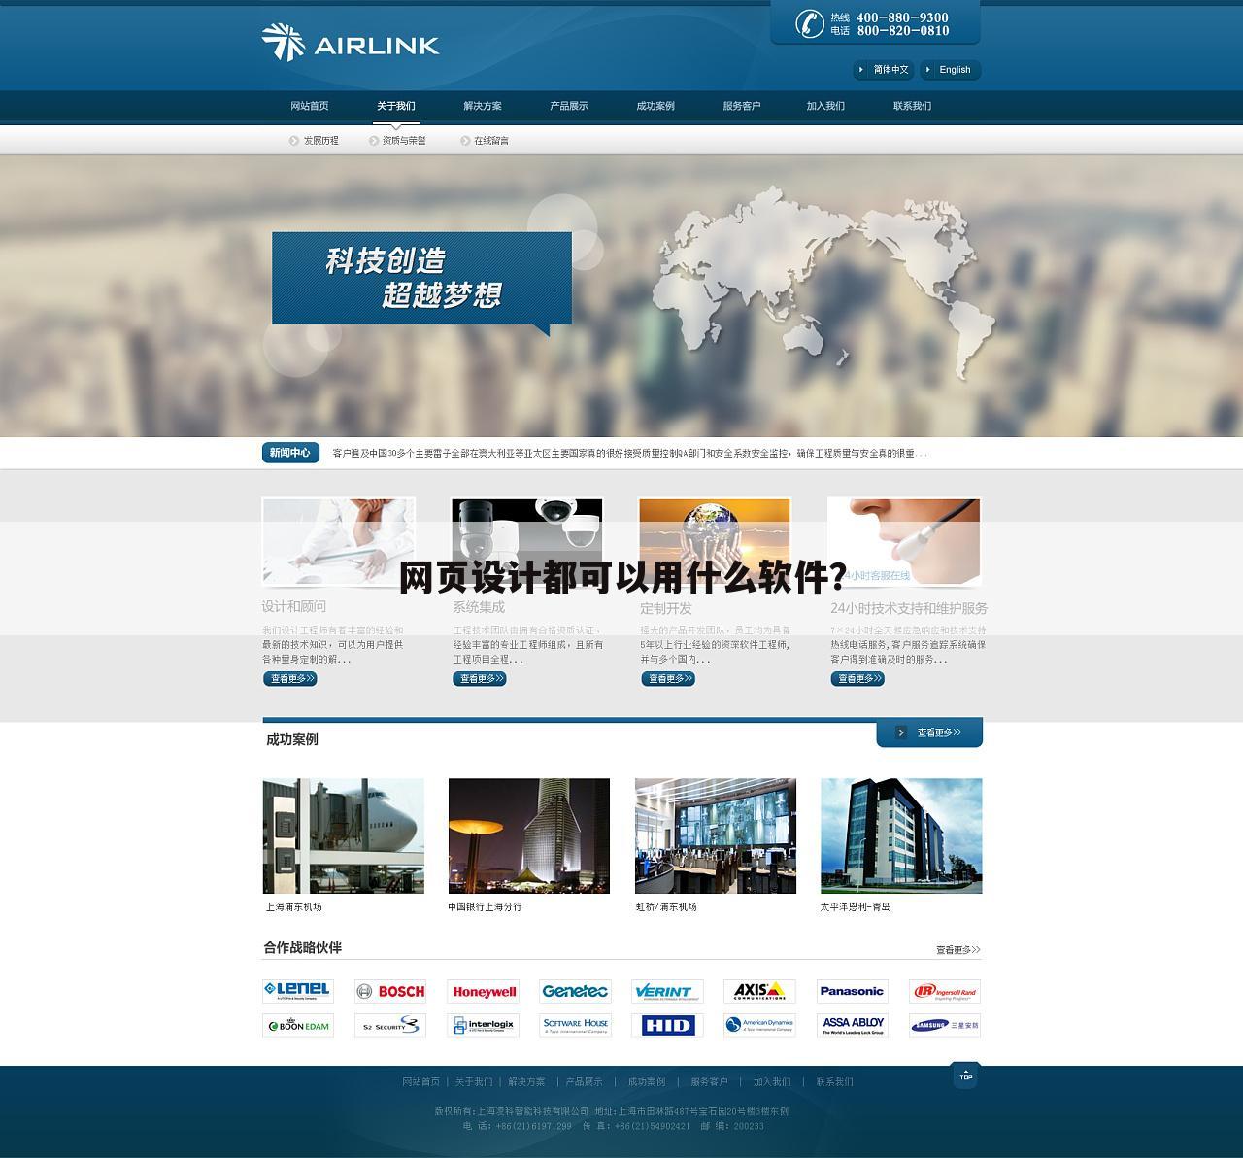
Task: Open footer link 加入我们
Action: [x=772, y=1082]
